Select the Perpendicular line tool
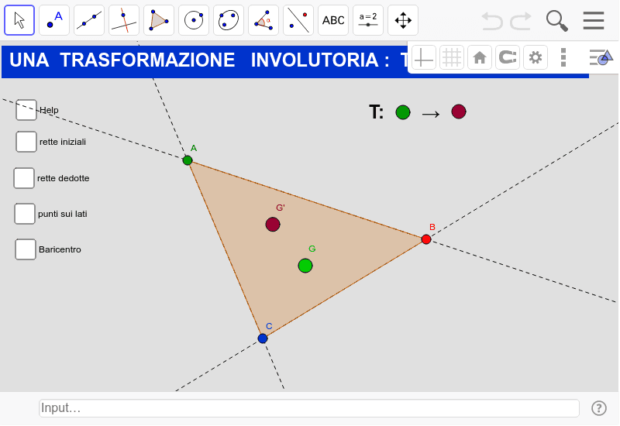This screenshot has height=426, width=620. tap(124, 20)
